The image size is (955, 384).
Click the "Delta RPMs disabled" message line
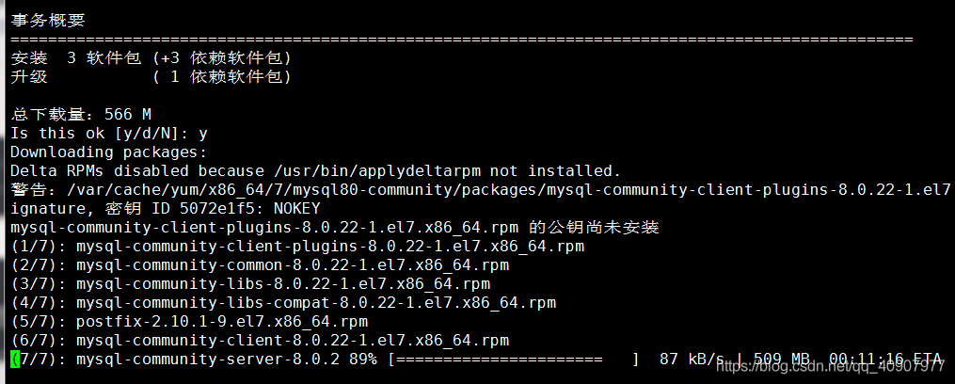[316, 170]
